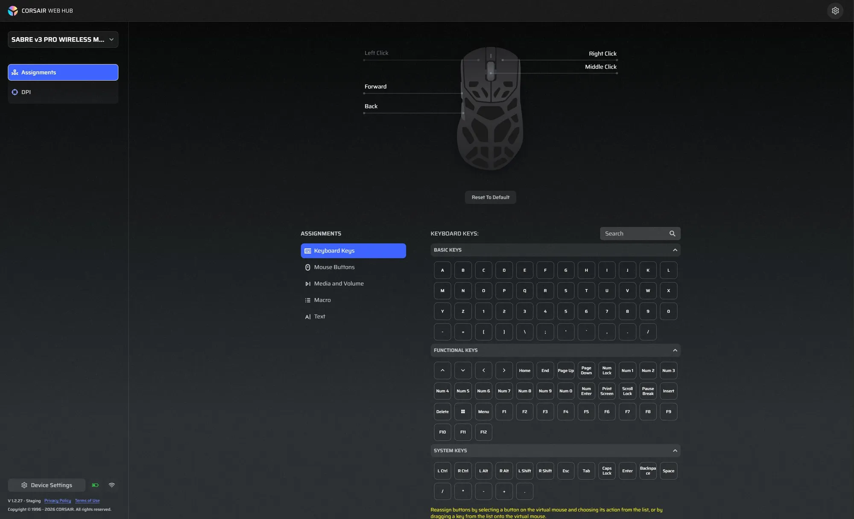Open the Assignments sidebar tab

63,72
